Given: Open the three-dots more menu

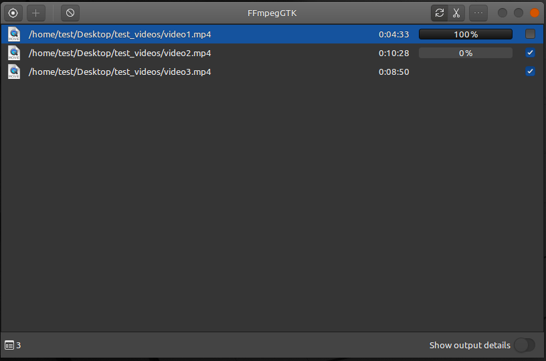Looking at the screenshot, I should pos(478,13).
